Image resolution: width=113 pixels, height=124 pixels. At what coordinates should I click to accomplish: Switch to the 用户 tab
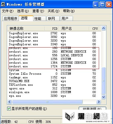67,18
